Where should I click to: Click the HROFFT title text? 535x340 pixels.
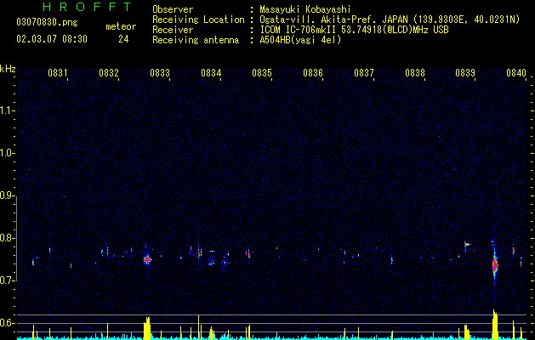88,7
